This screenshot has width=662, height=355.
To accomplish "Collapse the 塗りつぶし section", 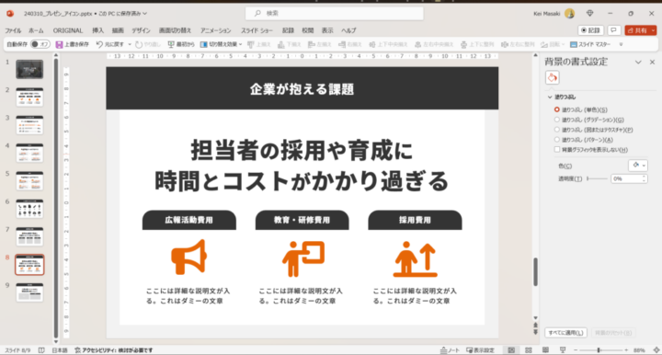I will click(550, 97).
